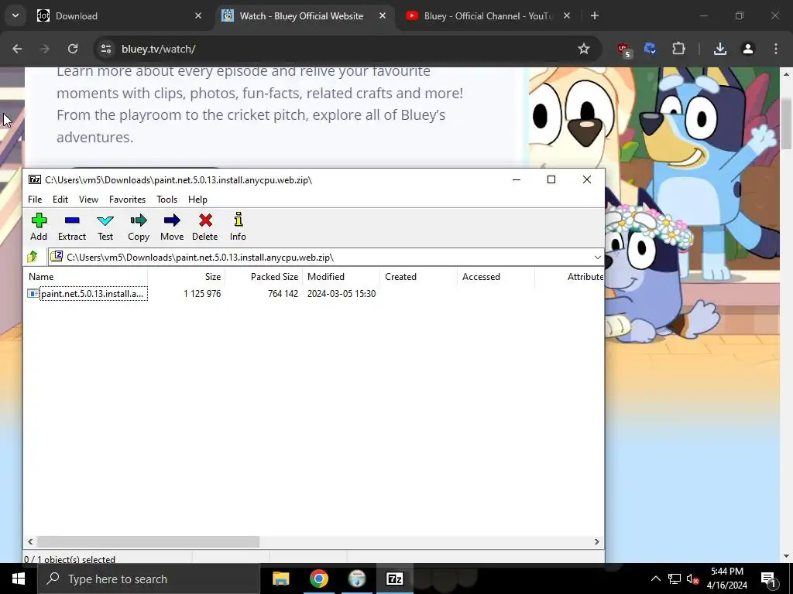Maximize the 7-Zip window
This screenshot has height=594, width=793.
click(551, 179)
